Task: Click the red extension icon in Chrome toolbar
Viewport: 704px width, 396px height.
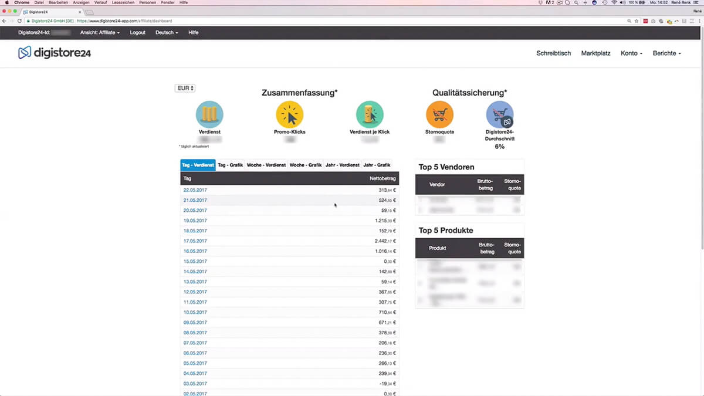Action: [x=646, y=21]
